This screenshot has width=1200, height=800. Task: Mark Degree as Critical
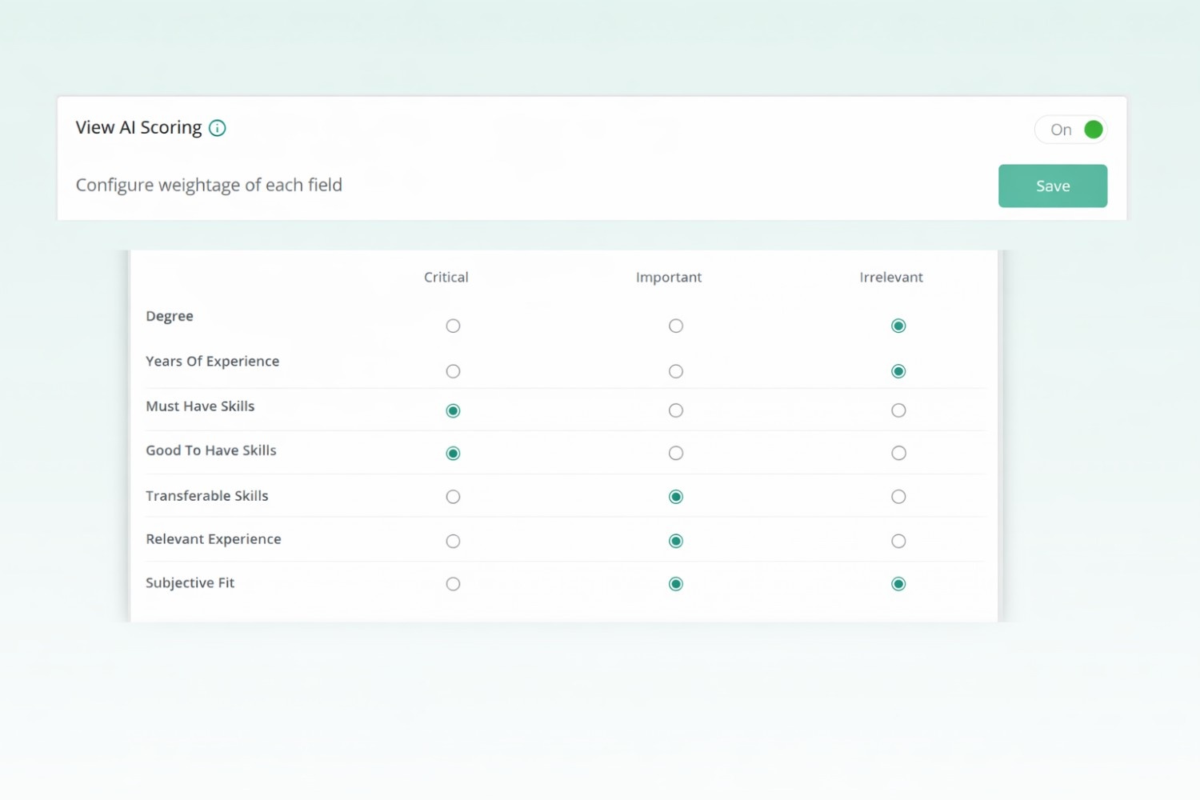tap(453, 326)
